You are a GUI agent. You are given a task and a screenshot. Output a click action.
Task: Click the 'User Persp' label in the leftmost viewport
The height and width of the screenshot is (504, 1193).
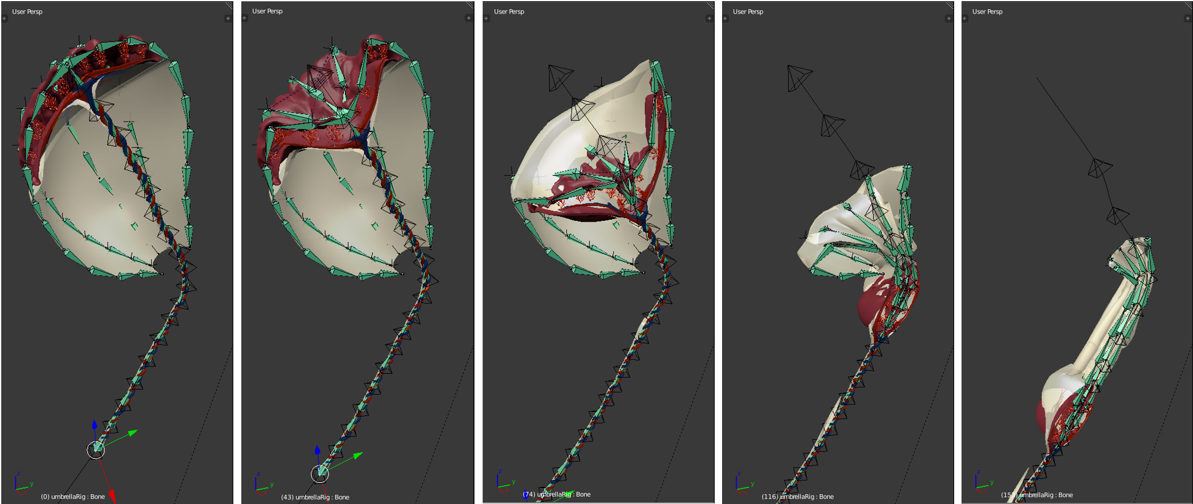(27, 12)
